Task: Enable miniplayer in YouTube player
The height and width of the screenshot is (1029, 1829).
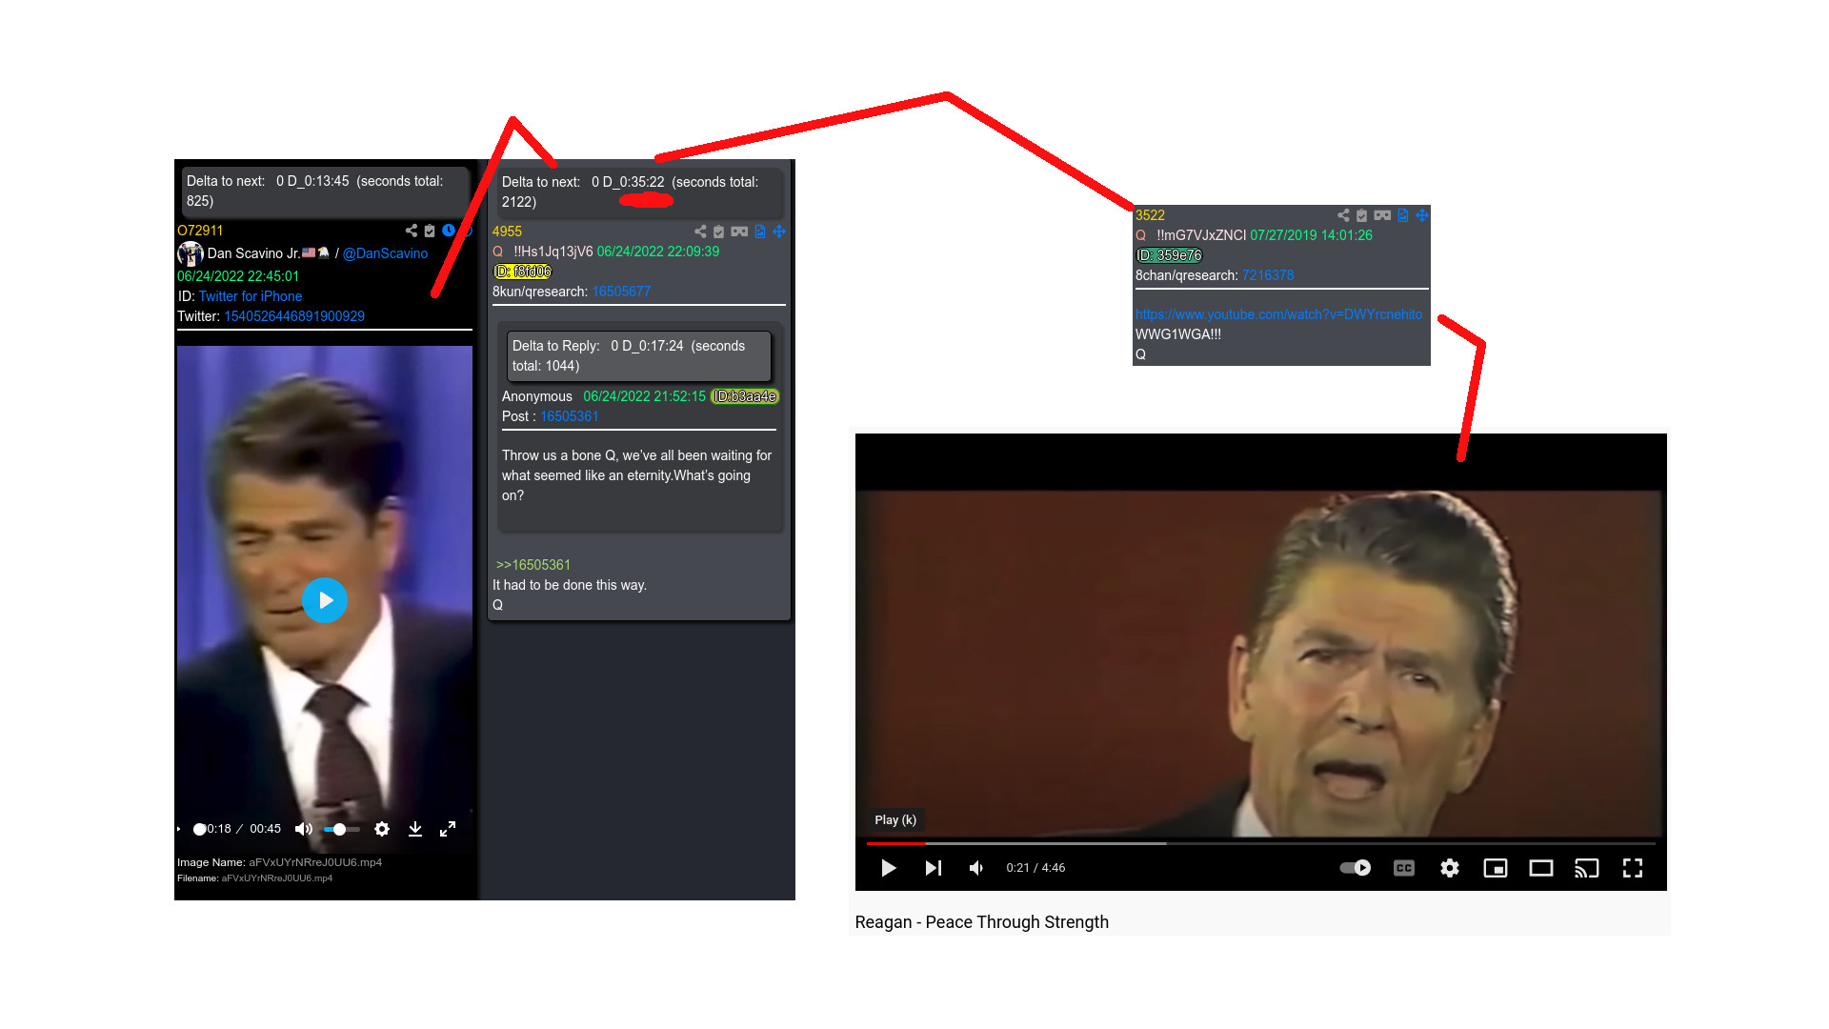Action: (x=1496, y=868)
